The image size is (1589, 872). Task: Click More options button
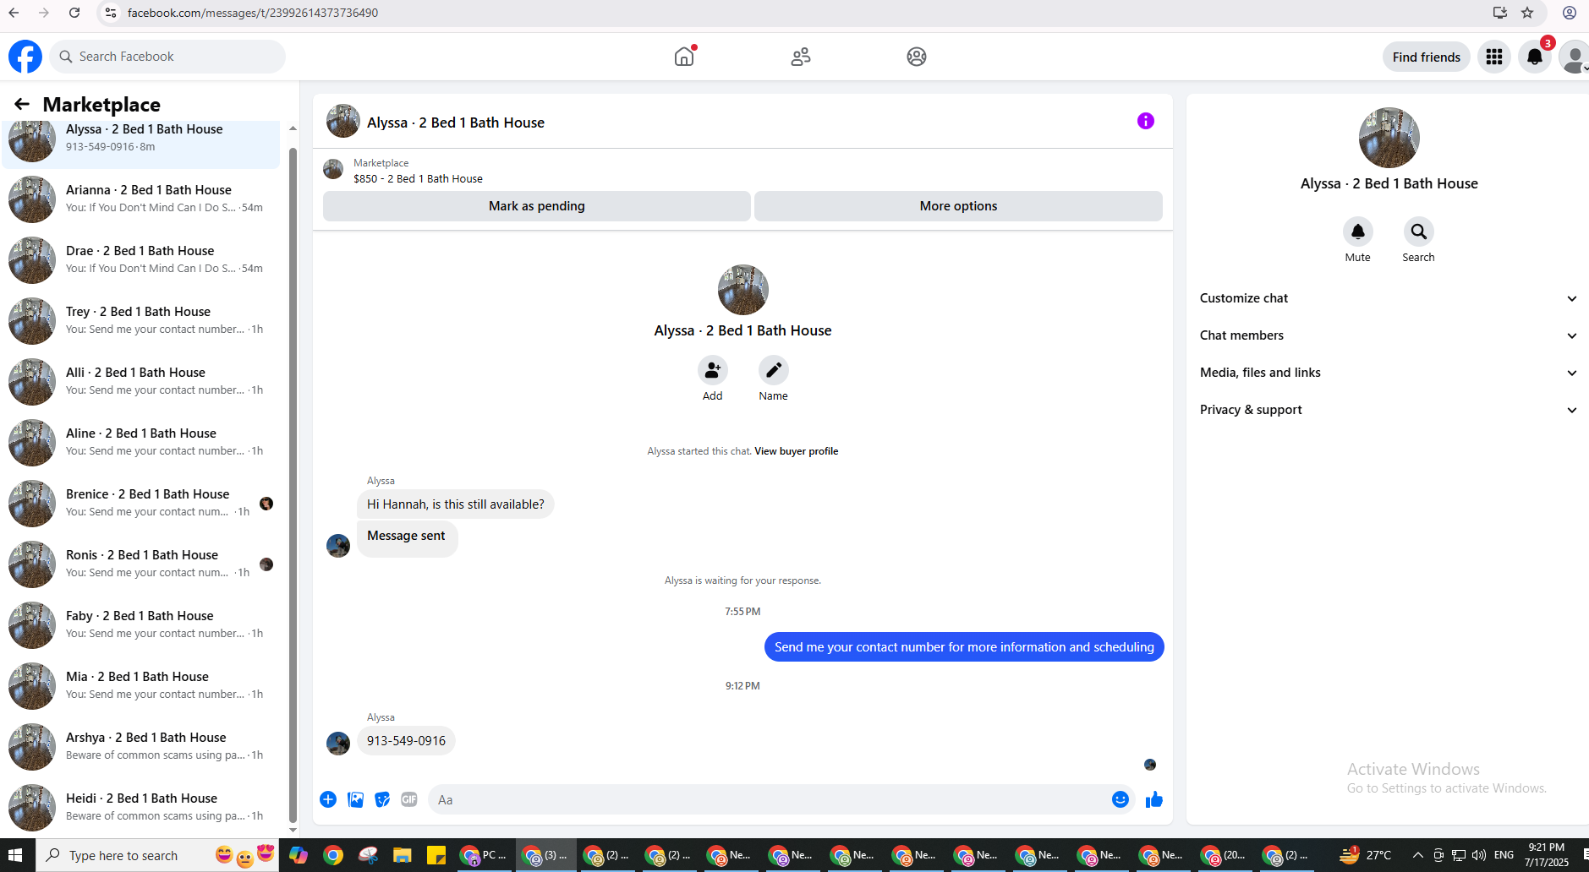point(958,206)
